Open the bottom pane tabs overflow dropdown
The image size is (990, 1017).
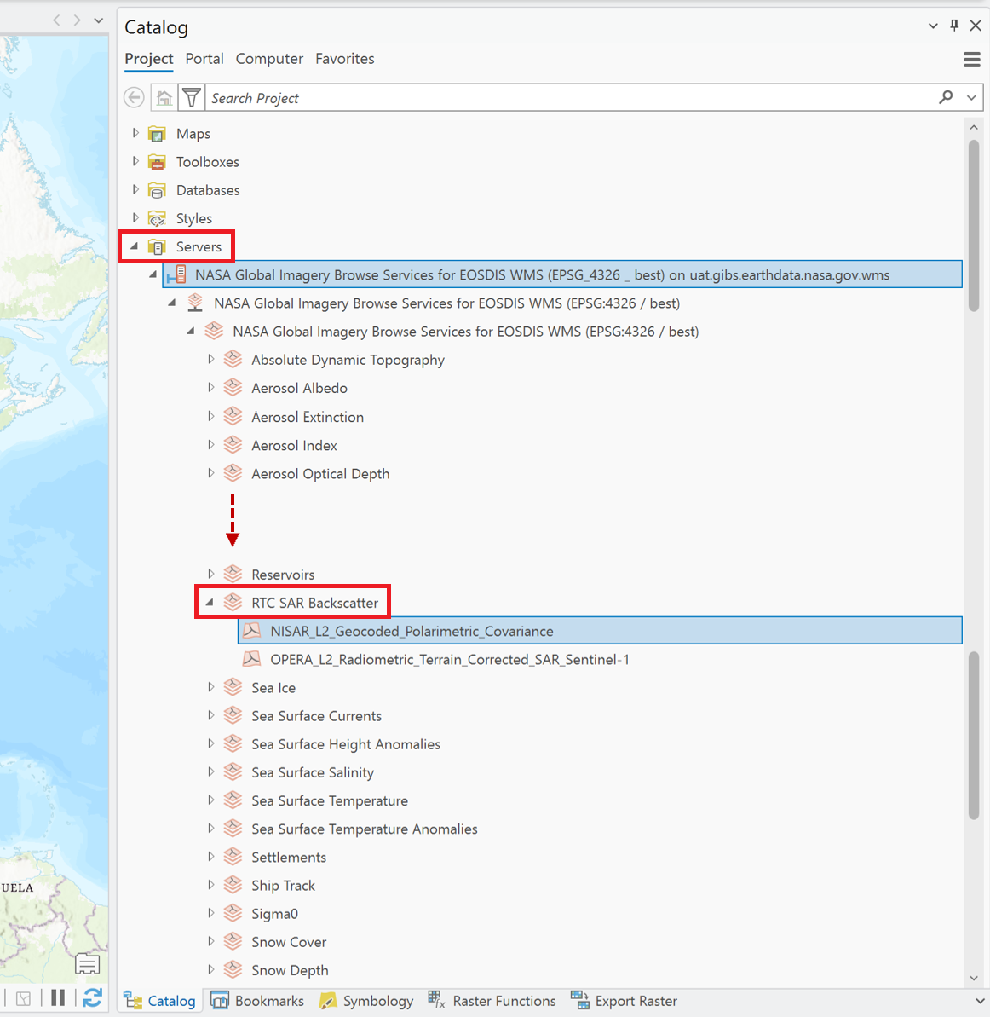tap(979, 1002)
